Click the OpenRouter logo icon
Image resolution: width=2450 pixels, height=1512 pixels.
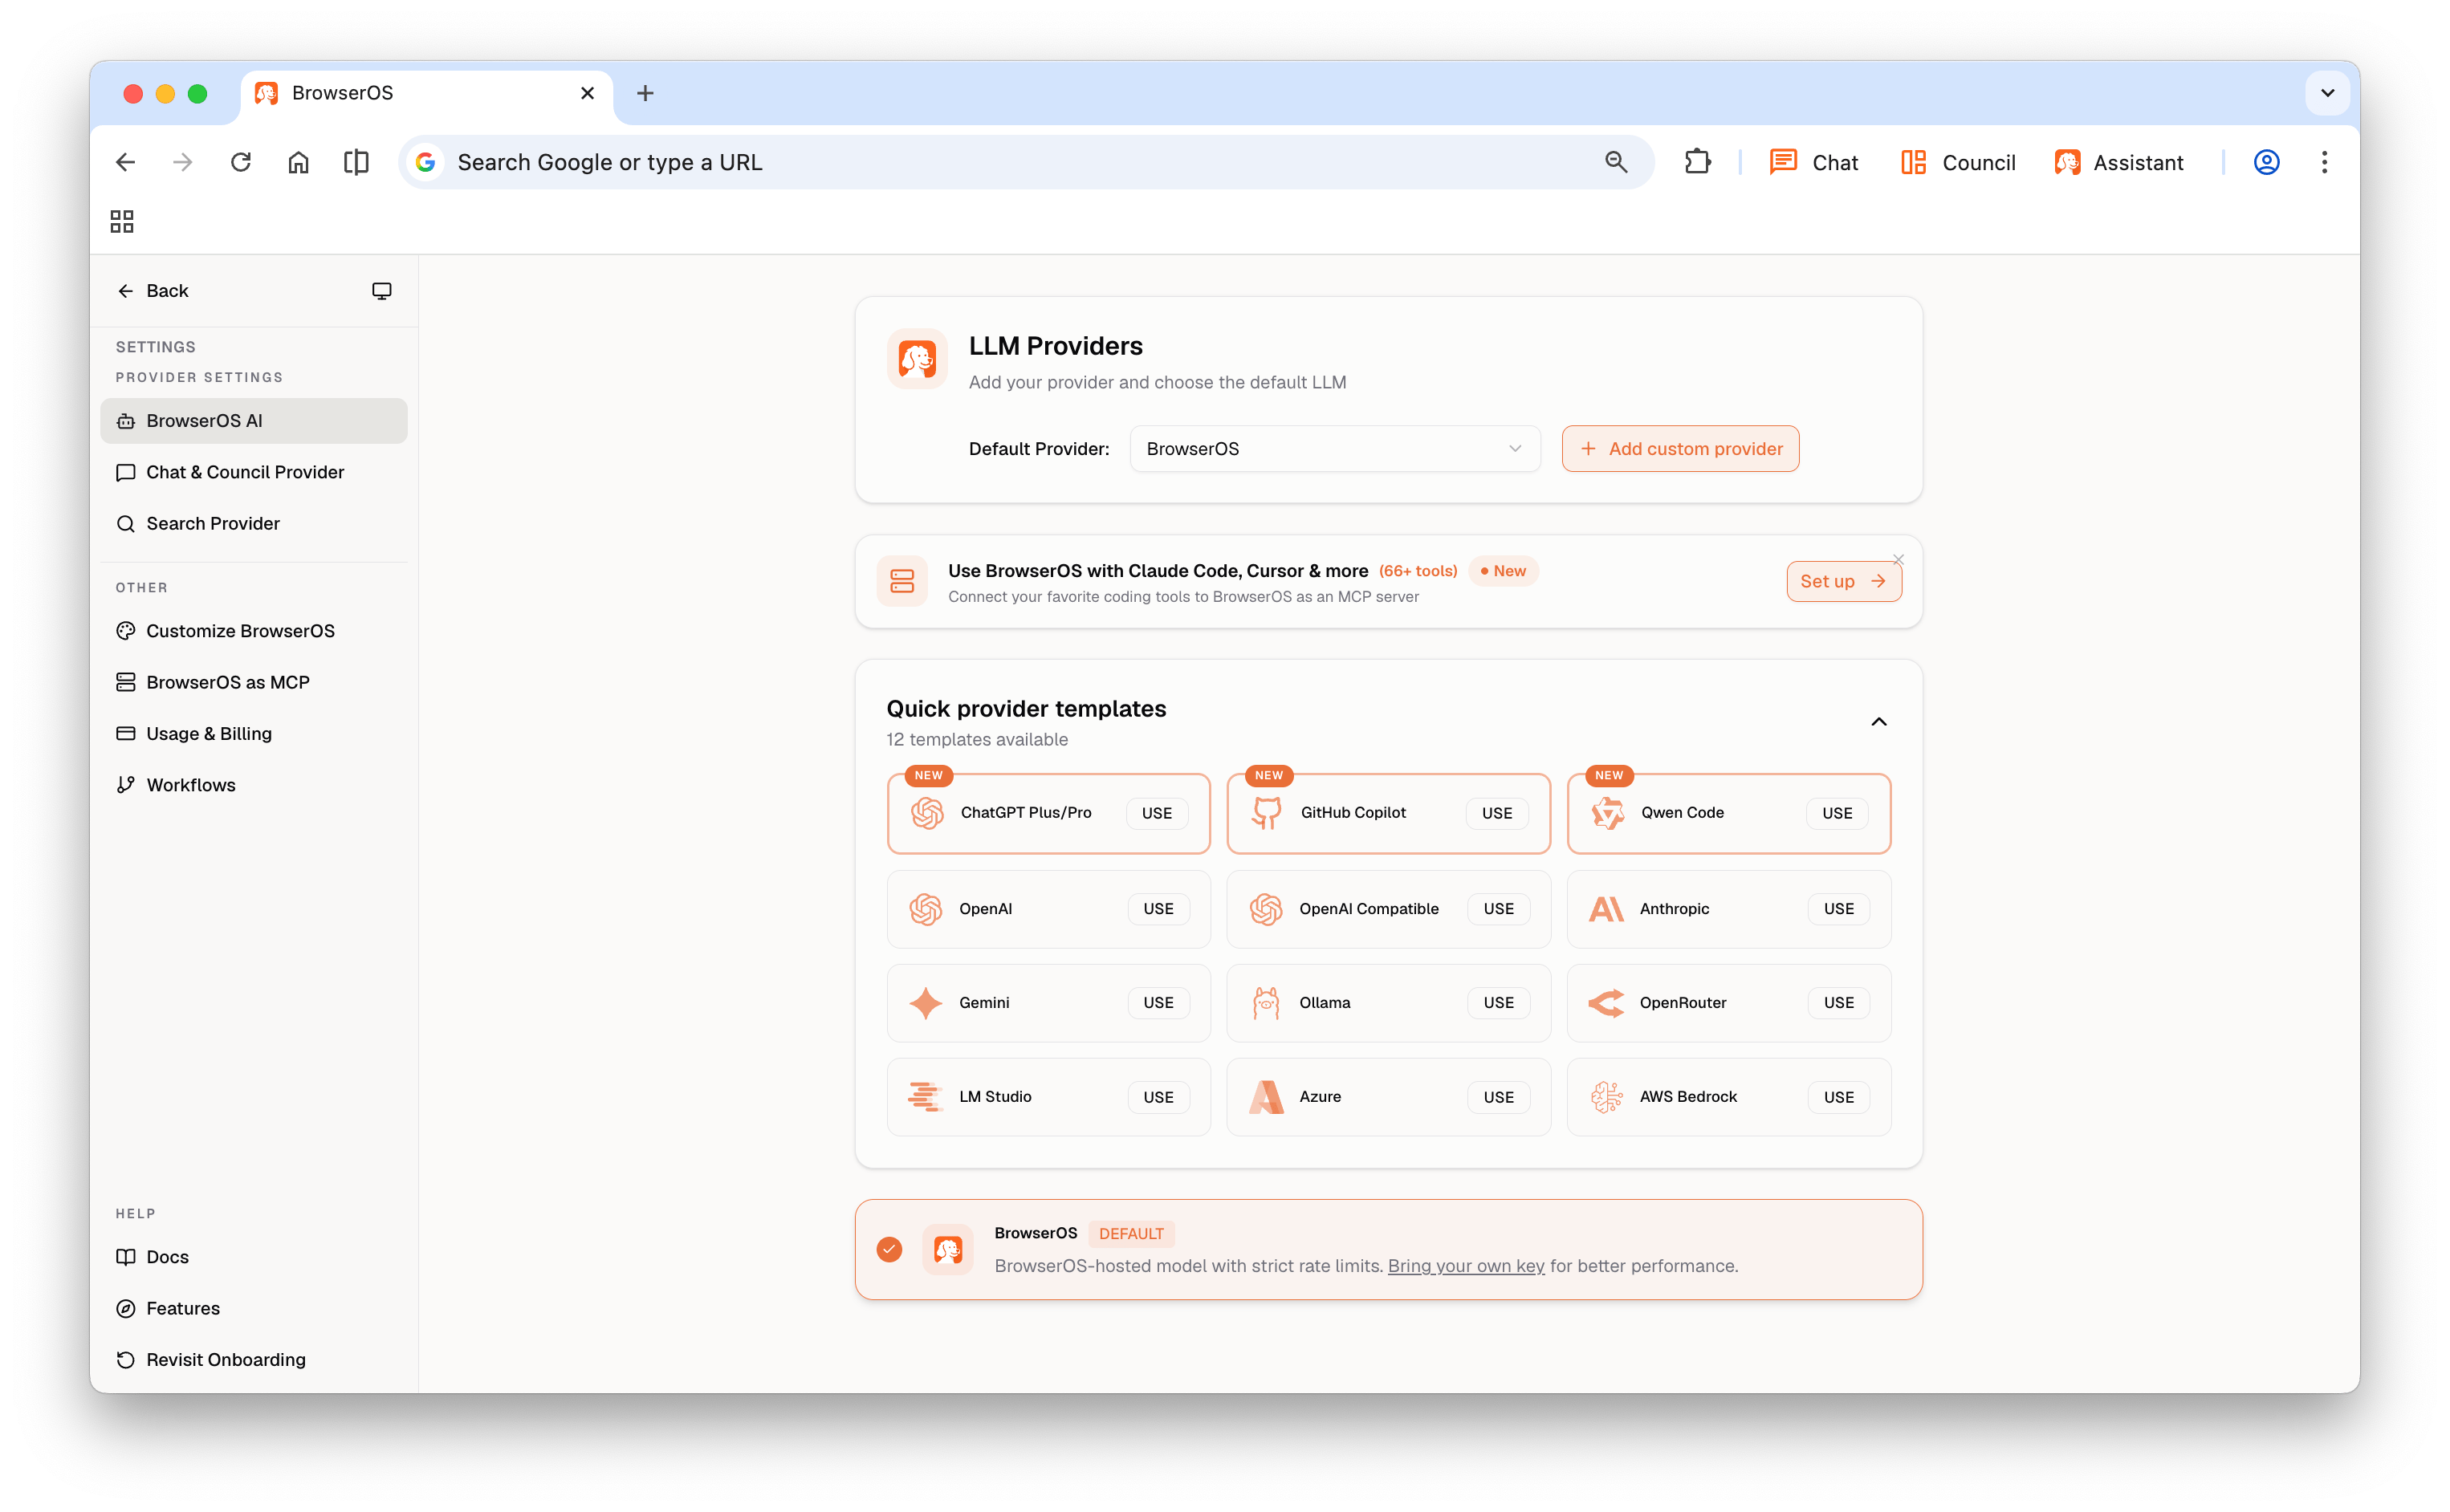pyautogui.click(x=1606, y=1003)
